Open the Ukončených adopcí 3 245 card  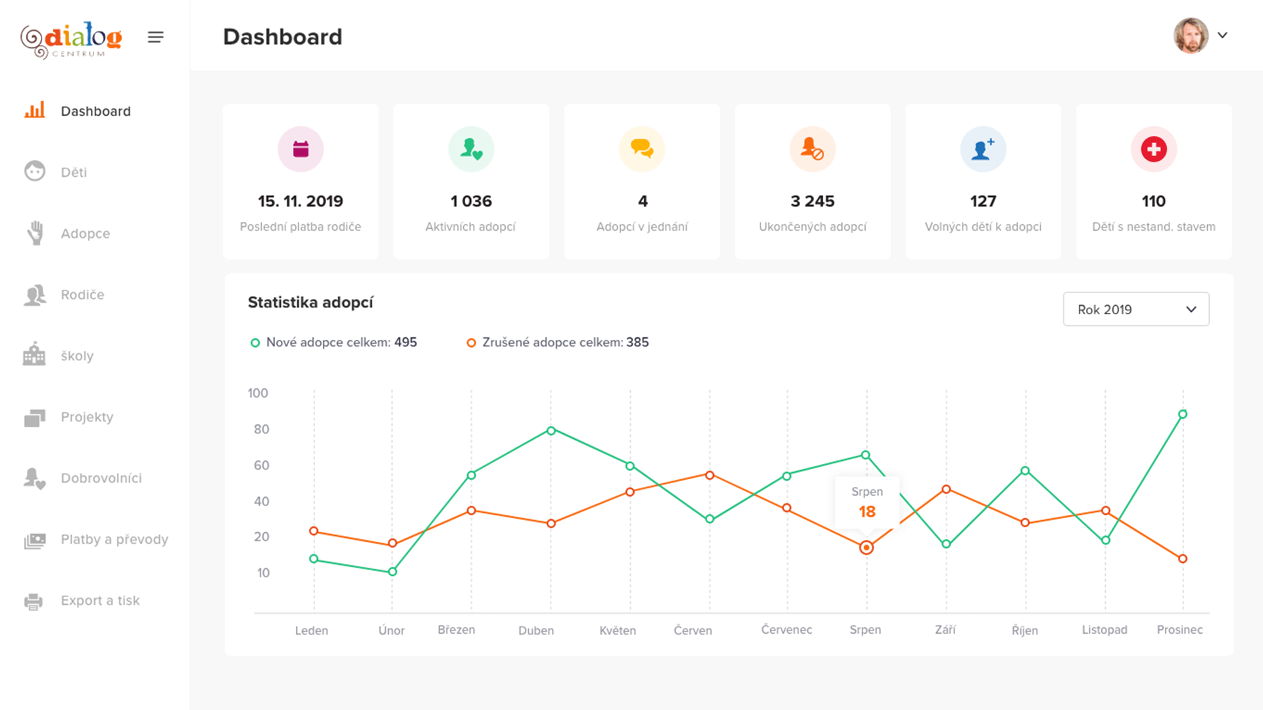click(x=812, y=181)
